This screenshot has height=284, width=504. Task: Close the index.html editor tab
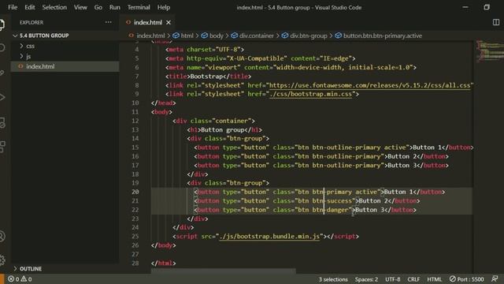click(169, 22)
